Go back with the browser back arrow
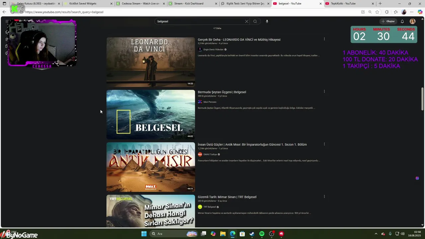425x239 pixels. [4, 12]
